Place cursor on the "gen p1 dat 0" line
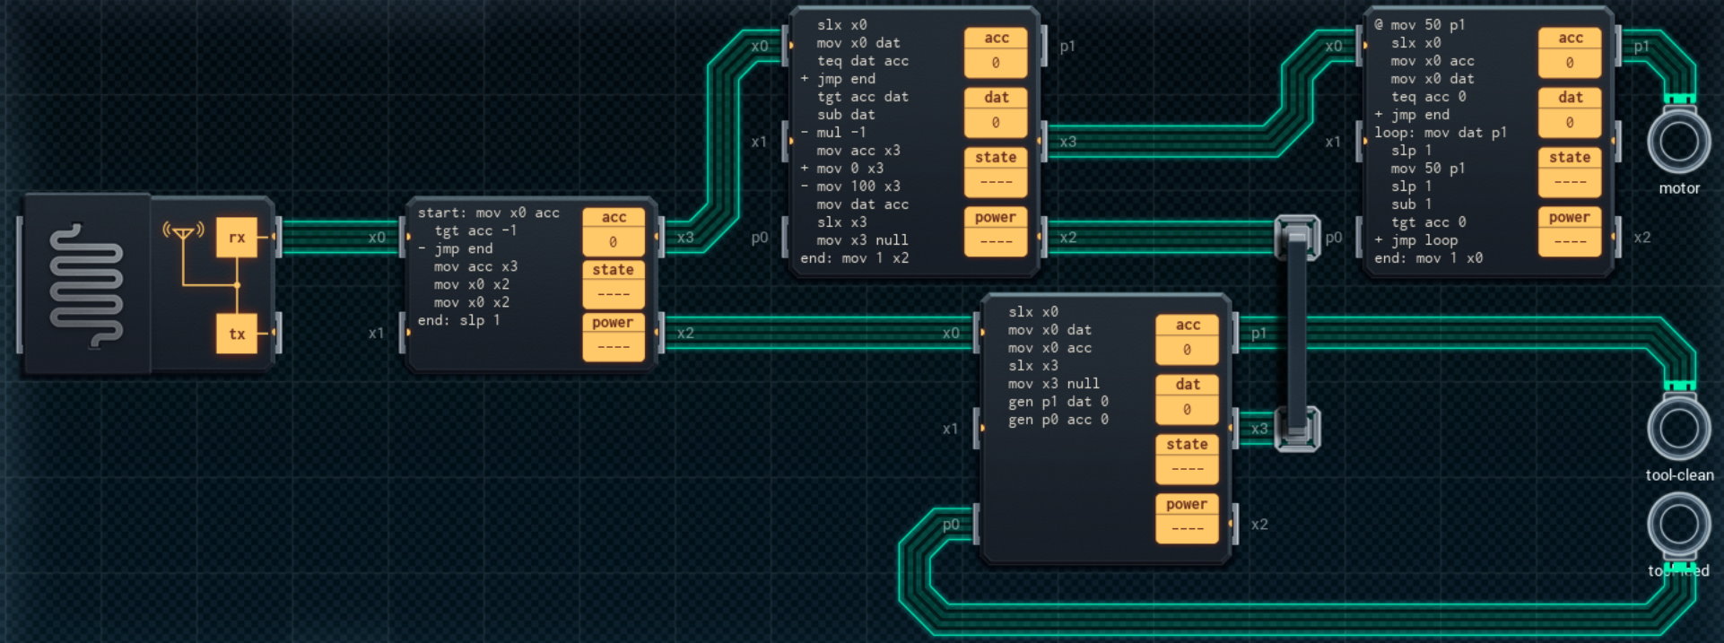 [1058, 402]
